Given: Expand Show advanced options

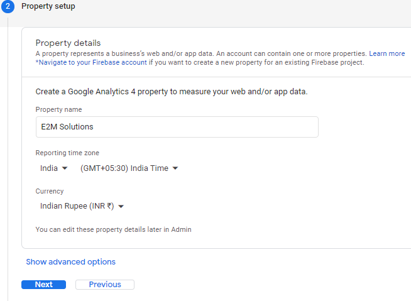Looking at the screenshot, I should click(x=70, y=262).
